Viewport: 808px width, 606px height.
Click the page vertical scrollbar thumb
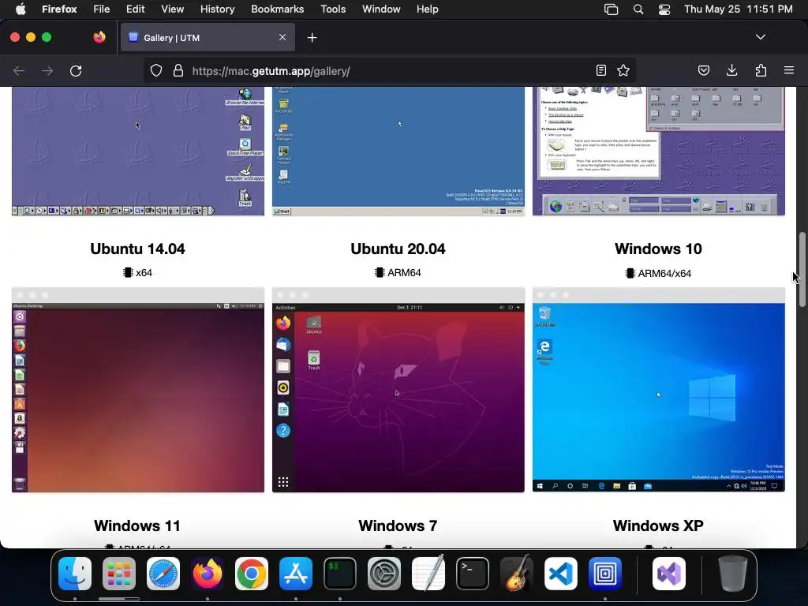click(x=802, y=270)
